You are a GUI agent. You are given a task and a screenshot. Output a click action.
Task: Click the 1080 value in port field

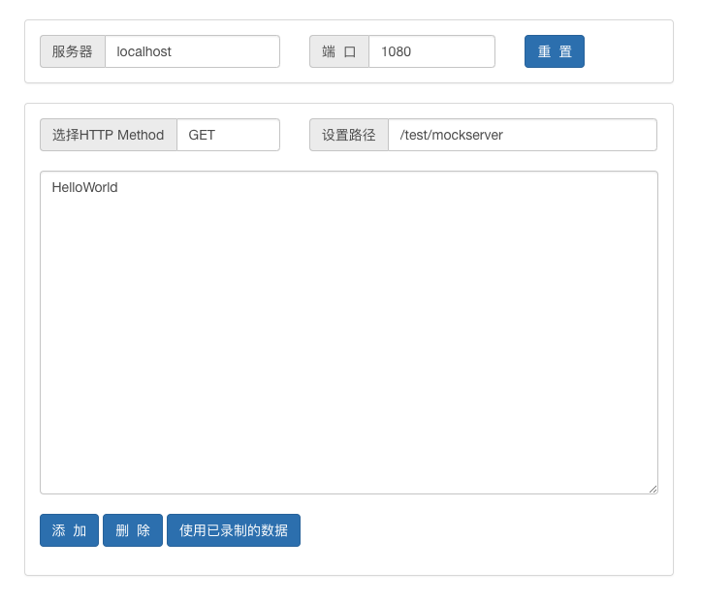coord(396,51)
